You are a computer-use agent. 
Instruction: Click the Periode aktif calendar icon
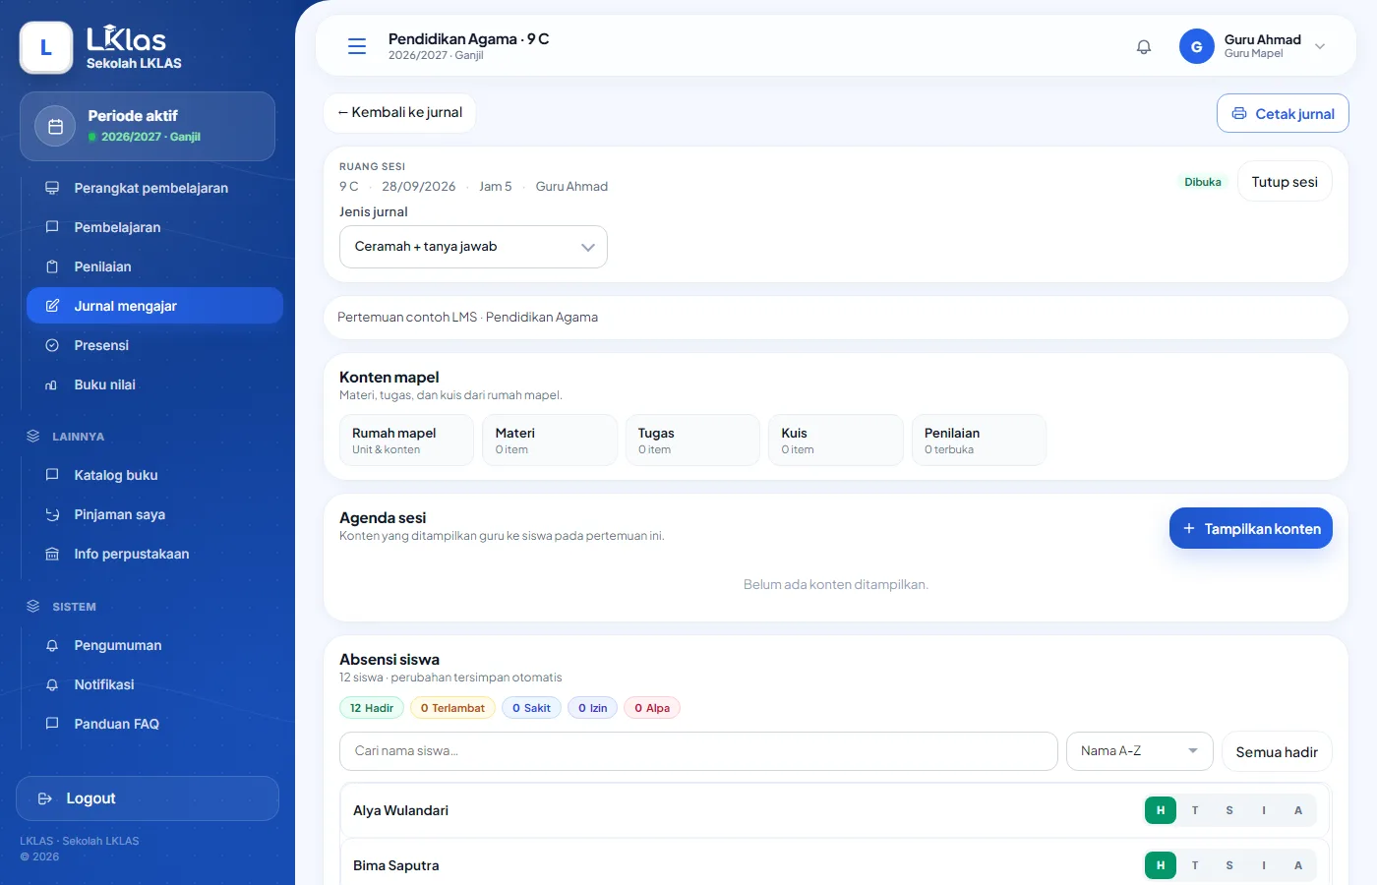(x=56, y=127)
